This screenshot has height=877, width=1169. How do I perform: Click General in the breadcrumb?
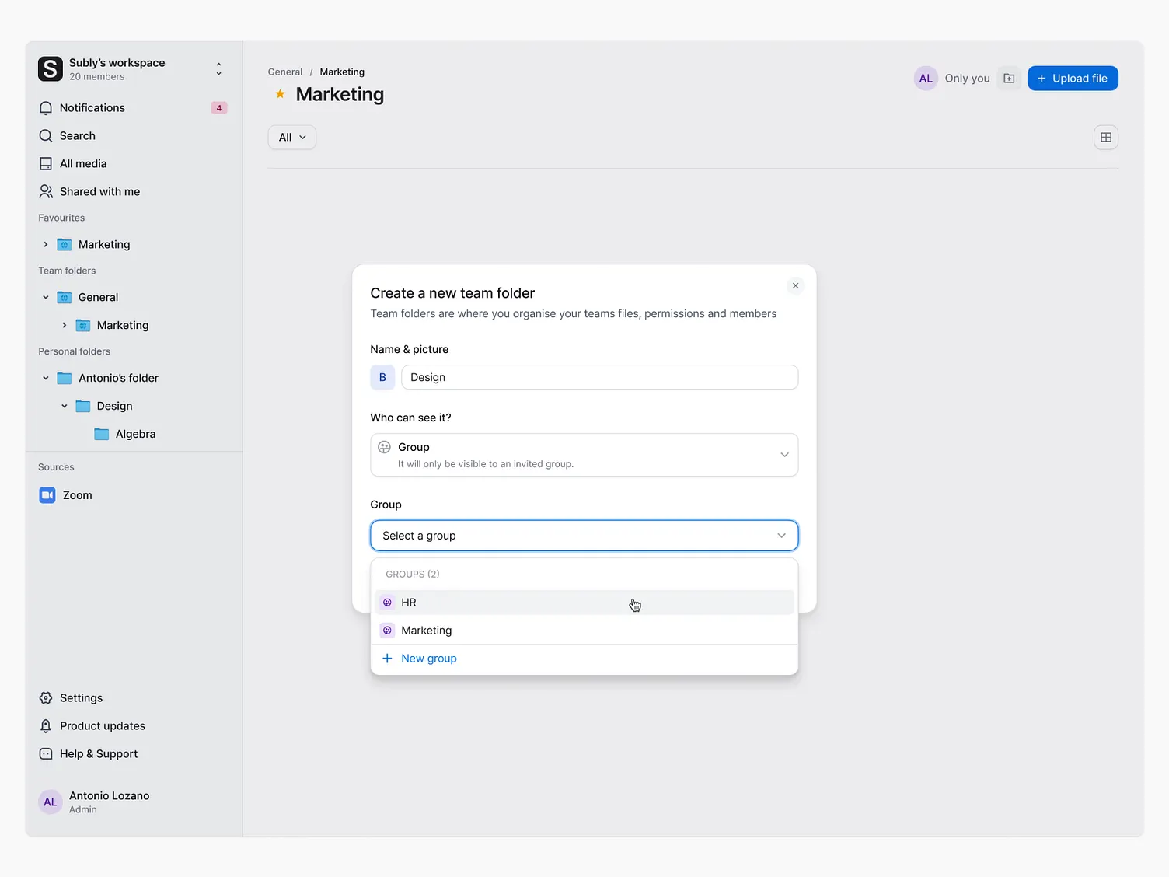pyautogui.click(x=284, y=72)
